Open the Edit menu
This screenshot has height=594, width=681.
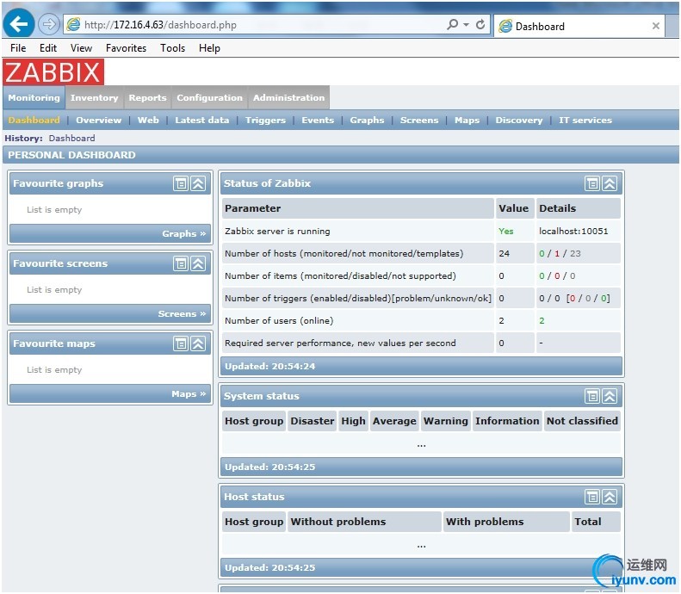(x=48, y=48)
